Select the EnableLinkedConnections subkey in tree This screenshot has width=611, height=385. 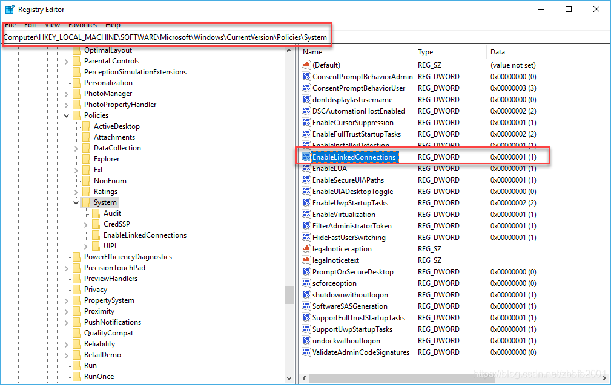[x=145, y=235]
